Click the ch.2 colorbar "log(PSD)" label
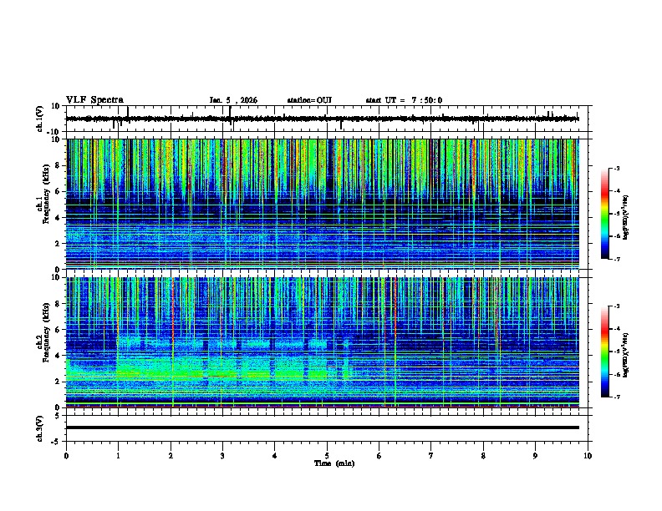The image size is (662, 511). pyautogui.click(x=625, y=355)
